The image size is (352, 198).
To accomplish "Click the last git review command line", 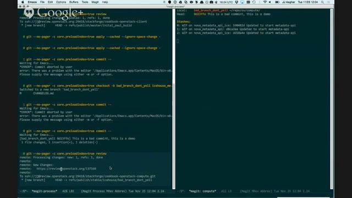I will point(65,153).
